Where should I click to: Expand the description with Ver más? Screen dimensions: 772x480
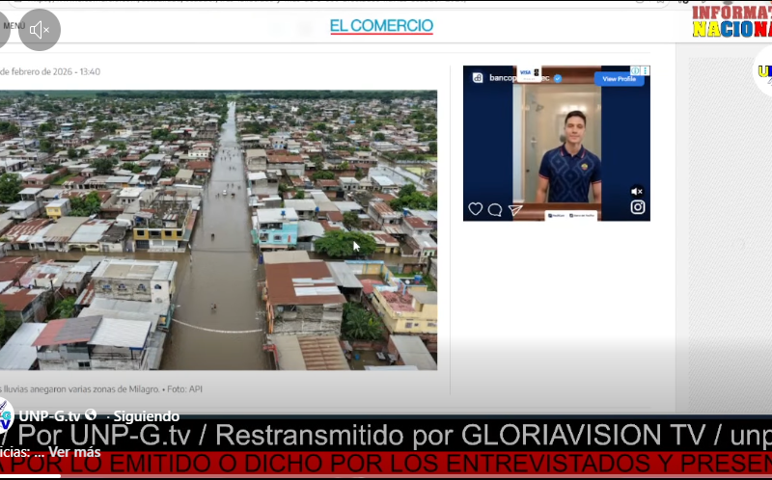click(x=74, y=452)
